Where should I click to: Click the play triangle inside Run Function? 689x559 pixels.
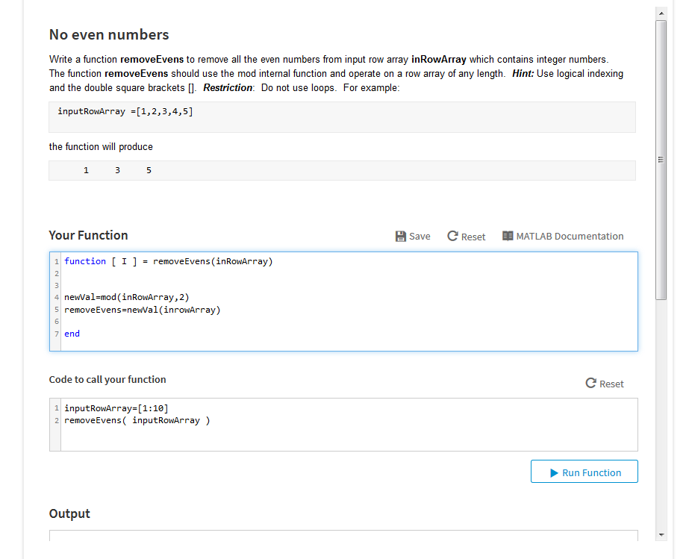(553, 473)
